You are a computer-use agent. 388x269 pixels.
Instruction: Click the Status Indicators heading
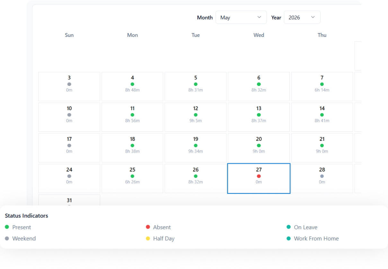tap(26, 215)
